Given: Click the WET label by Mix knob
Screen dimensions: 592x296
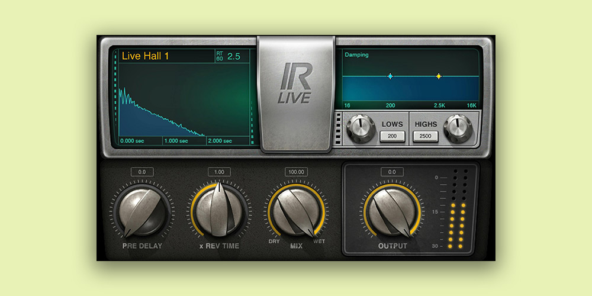Looking at the screenshot, I should (319, 242).
